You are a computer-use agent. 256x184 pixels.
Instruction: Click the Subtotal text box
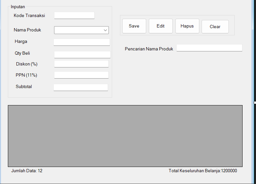(x=81, y=87)
